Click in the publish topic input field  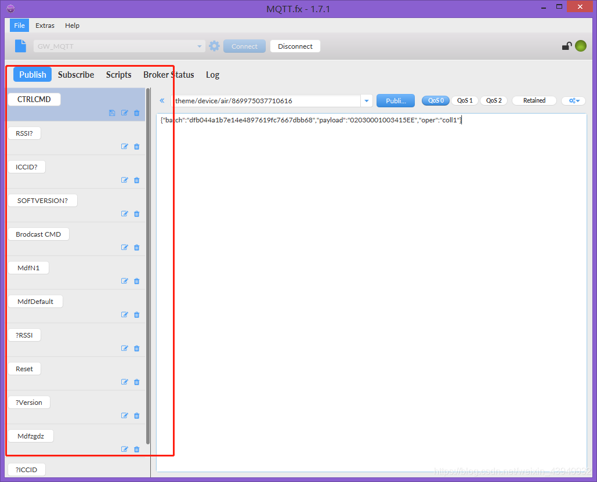[266, 101]
